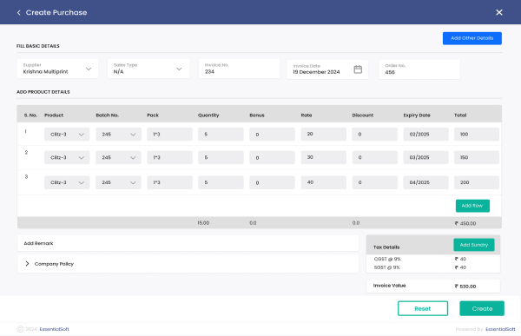
Task: Click the Invoice Value amount ₹ 530.00
Action: click(465, 287)
